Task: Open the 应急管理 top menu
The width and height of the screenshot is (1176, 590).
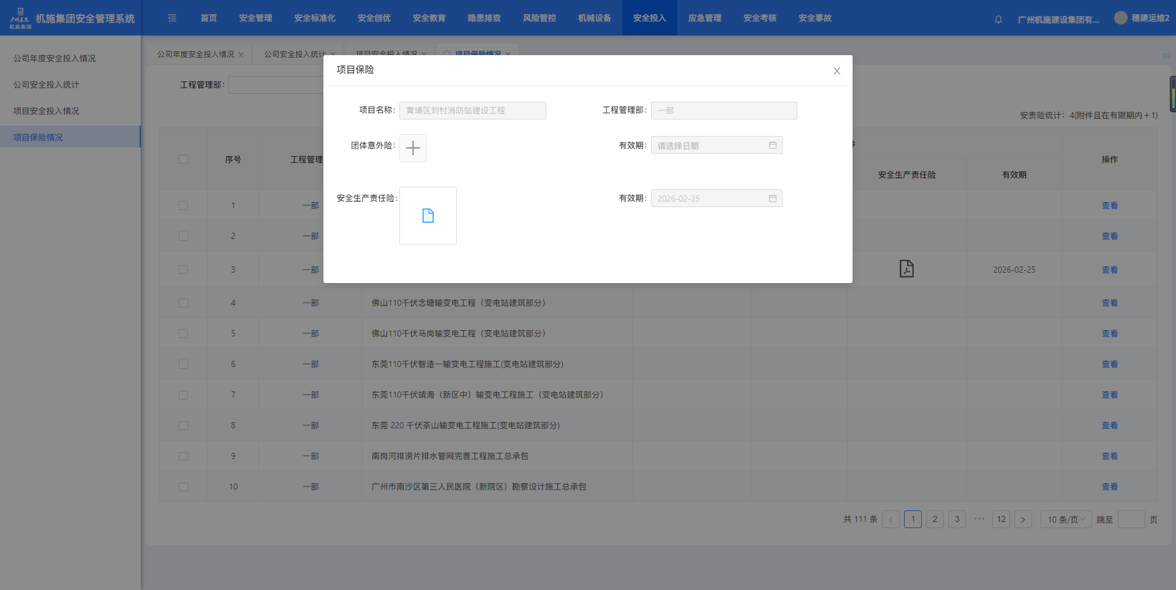Action: [704, 18]
